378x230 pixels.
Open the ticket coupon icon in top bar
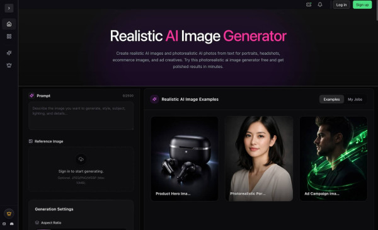point(309,4)
